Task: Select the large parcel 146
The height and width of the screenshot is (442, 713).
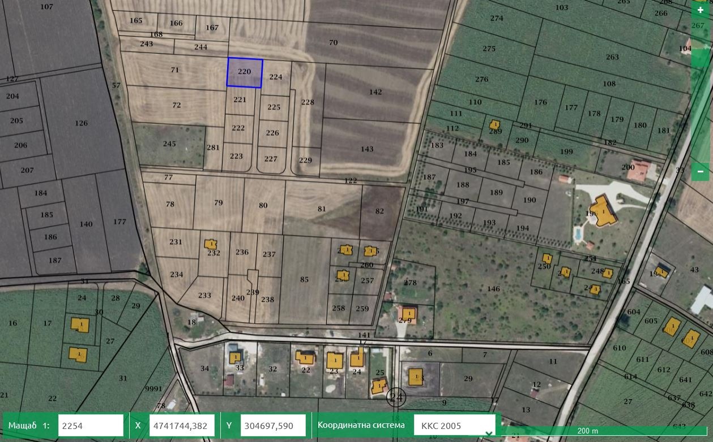Action: point(493,289)
